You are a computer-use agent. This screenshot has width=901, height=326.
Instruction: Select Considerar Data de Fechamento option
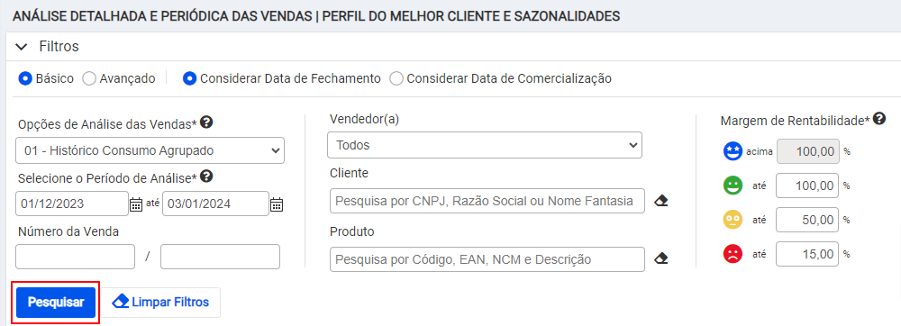189,78
